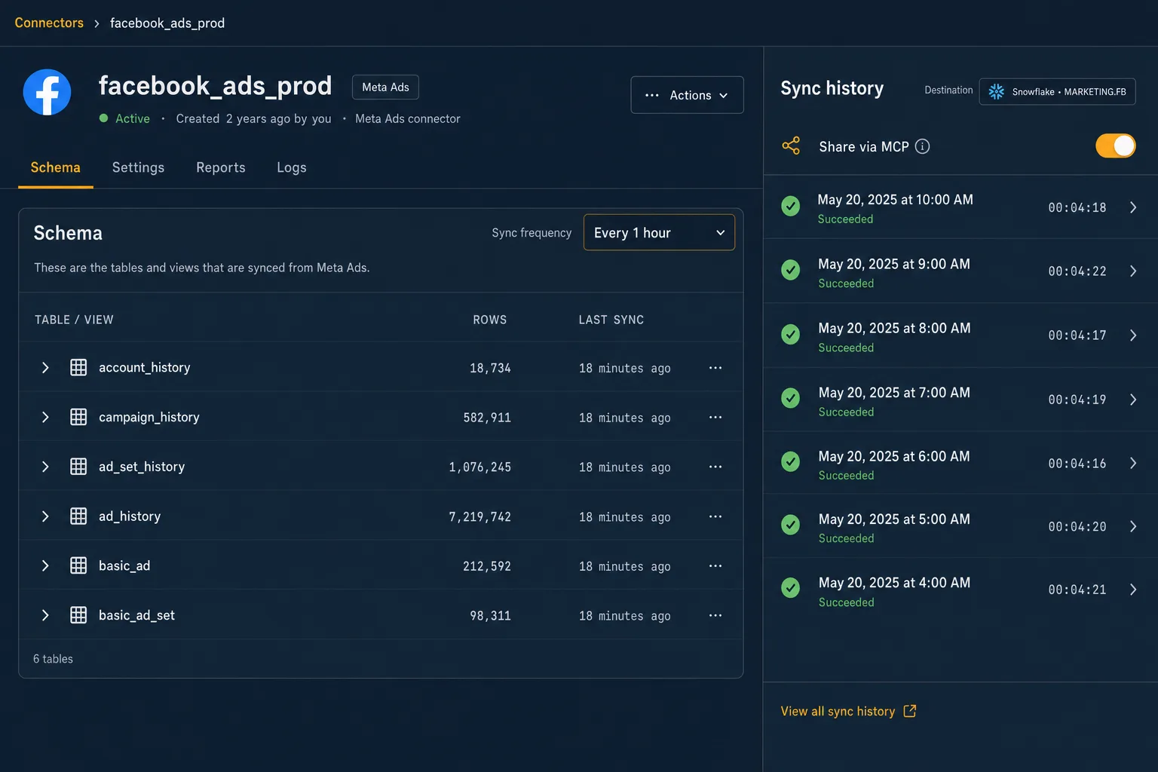Switch to the Settings tab

(138, 167)
